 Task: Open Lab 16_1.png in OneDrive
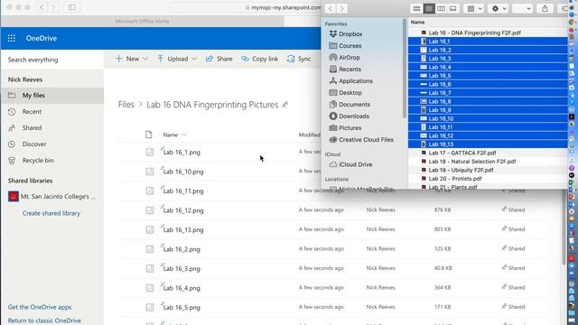[182, 153]
